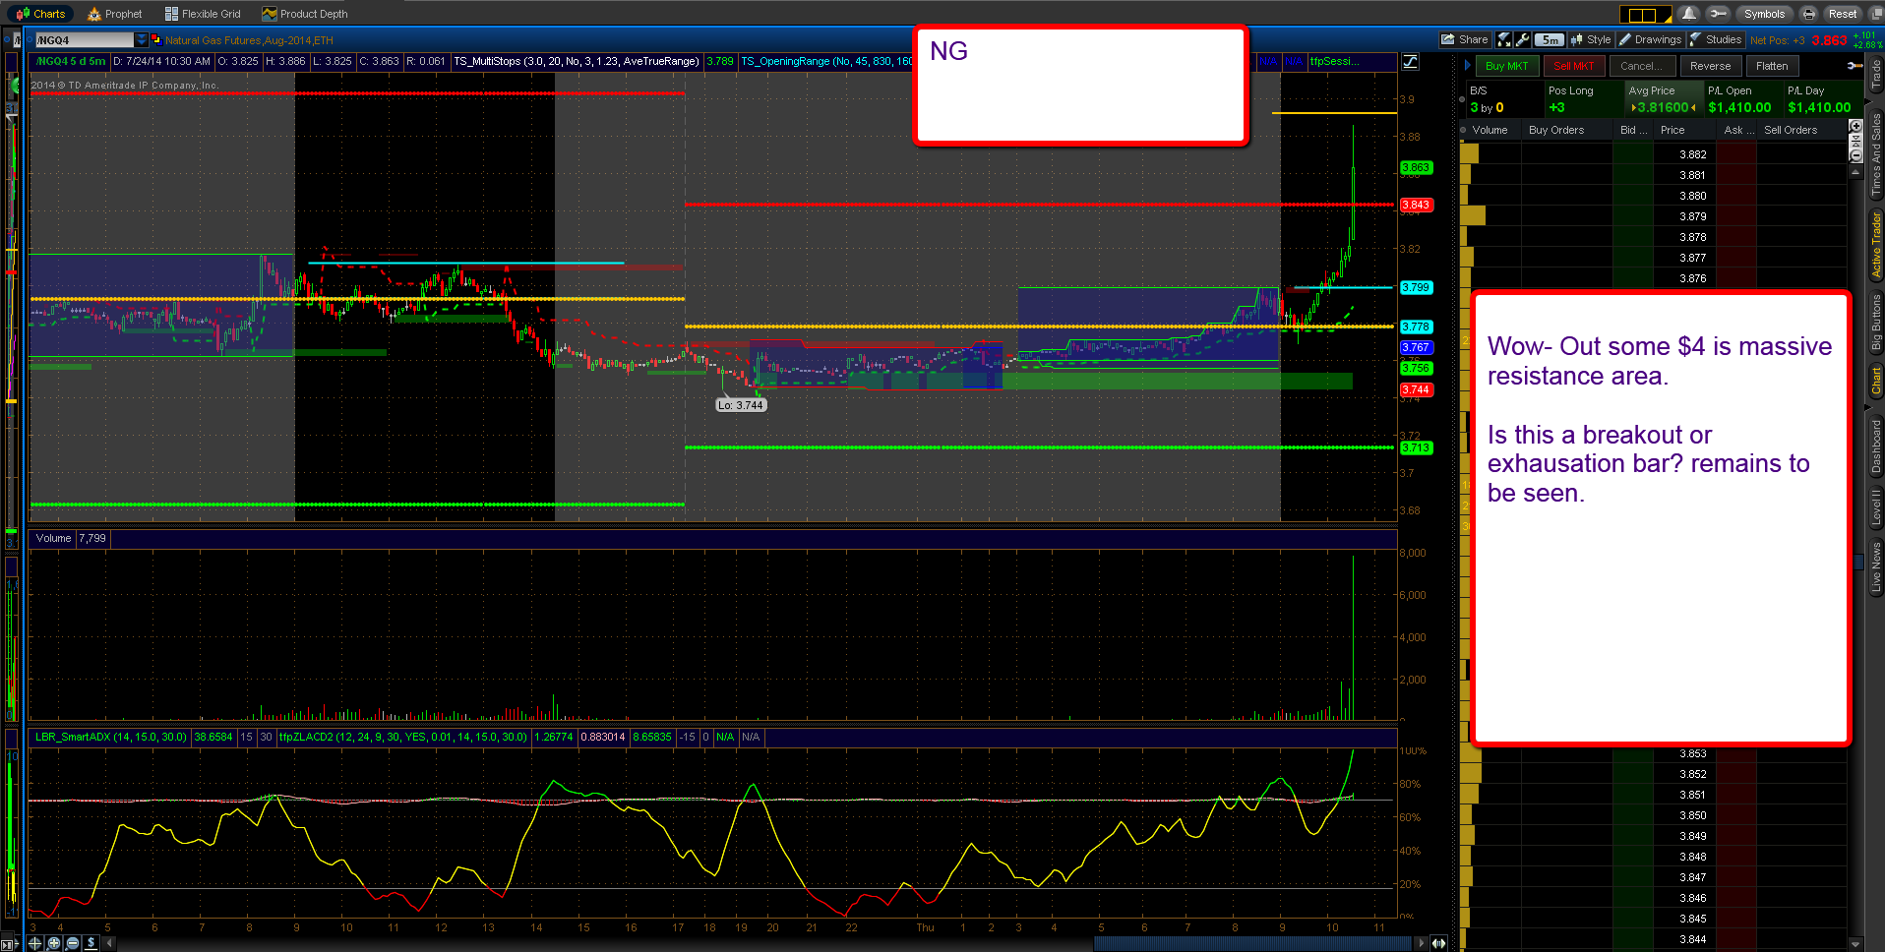Click the 3.713 green price level marker
Screen dimensions: 1885x952
[x=1416, y=447]
